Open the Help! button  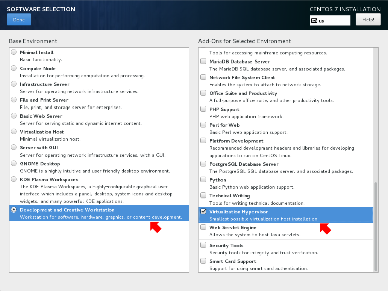coord(368,19)
